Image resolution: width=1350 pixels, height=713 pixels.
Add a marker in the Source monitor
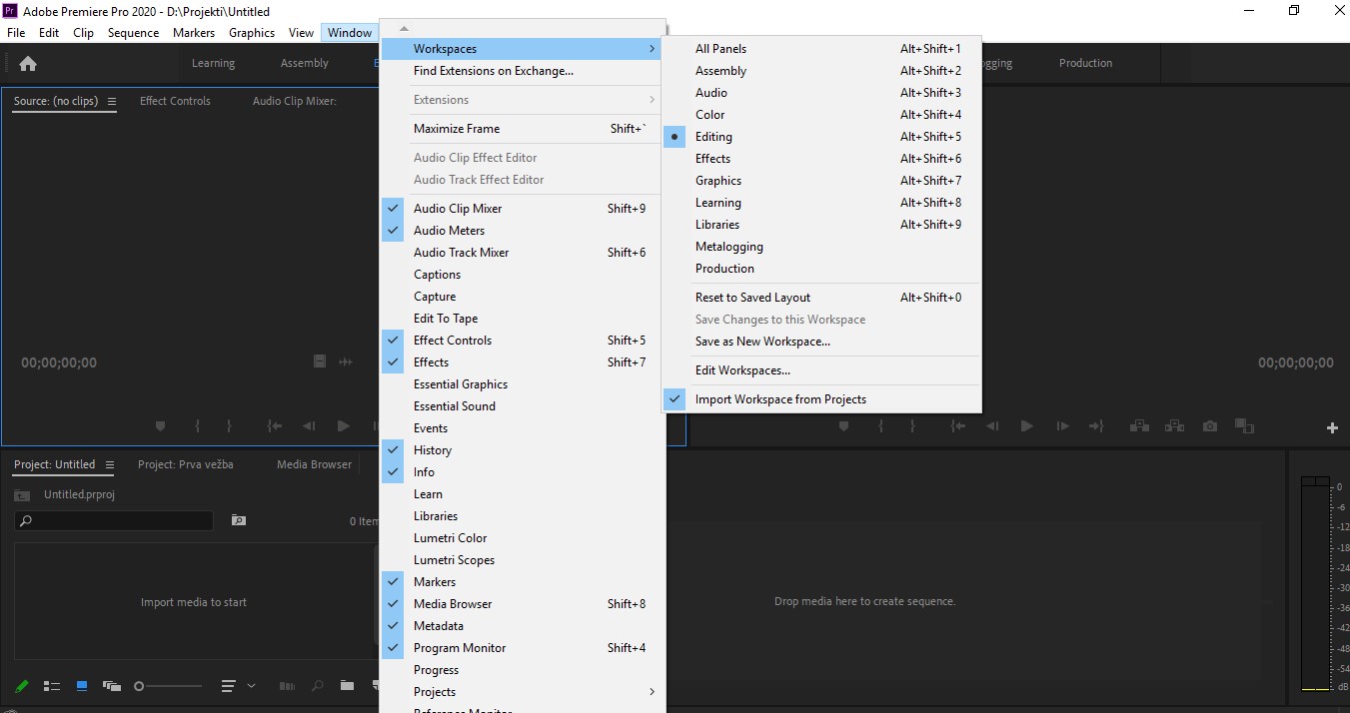[x=160, y=426]
